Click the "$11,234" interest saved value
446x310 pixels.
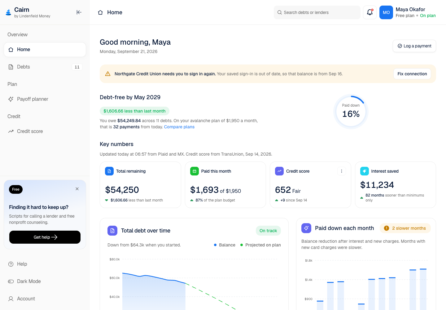click(x=377, y=185)
